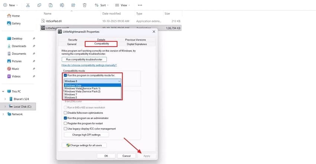Click the Rename icon in toolbar
The height and width of the screenshot is (164, 316).
click(x=62, y=5)
